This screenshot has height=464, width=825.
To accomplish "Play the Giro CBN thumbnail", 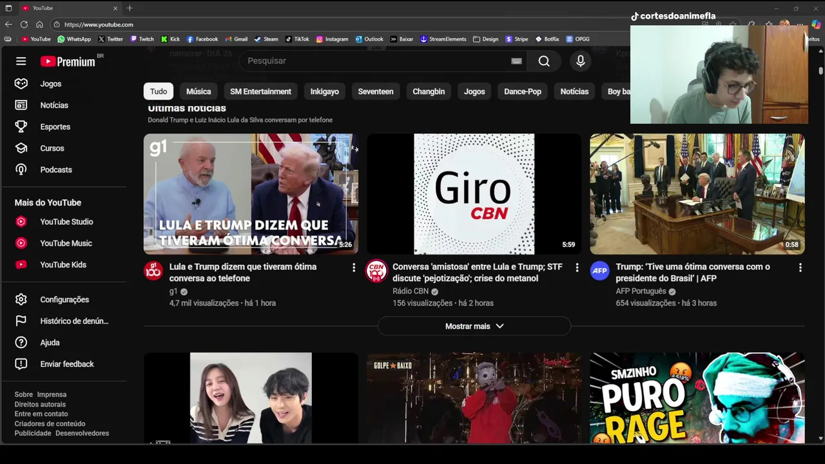I will coord(474,194).
